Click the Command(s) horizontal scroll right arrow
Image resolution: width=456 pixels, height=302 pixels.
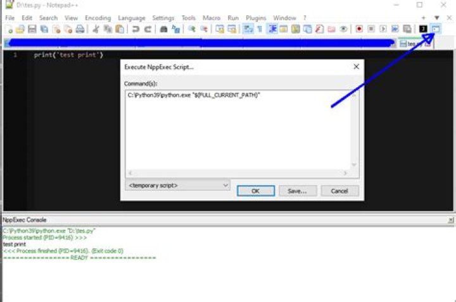coord(346,173)
